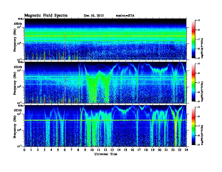Click hour 11 on the Universal Time axis
This screenshot has width=222, height=172.
pyautogui.click(x=99, y=150)
